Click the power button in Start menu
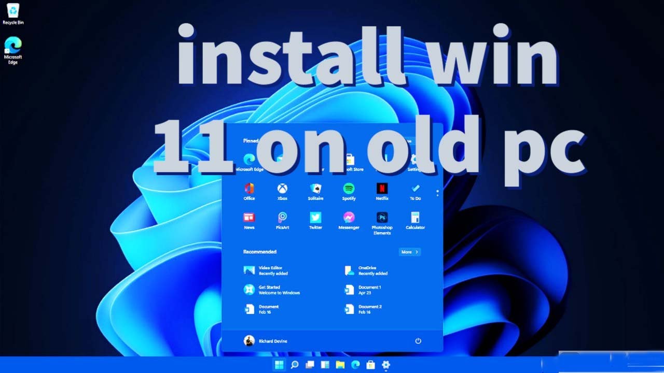This screenshot has width=664, height=373. [418, 341]
